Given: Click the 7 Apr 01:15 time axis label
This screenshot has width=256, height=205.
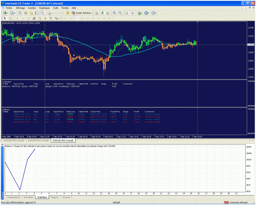Looking at the screenshot, I should point(57,137).
